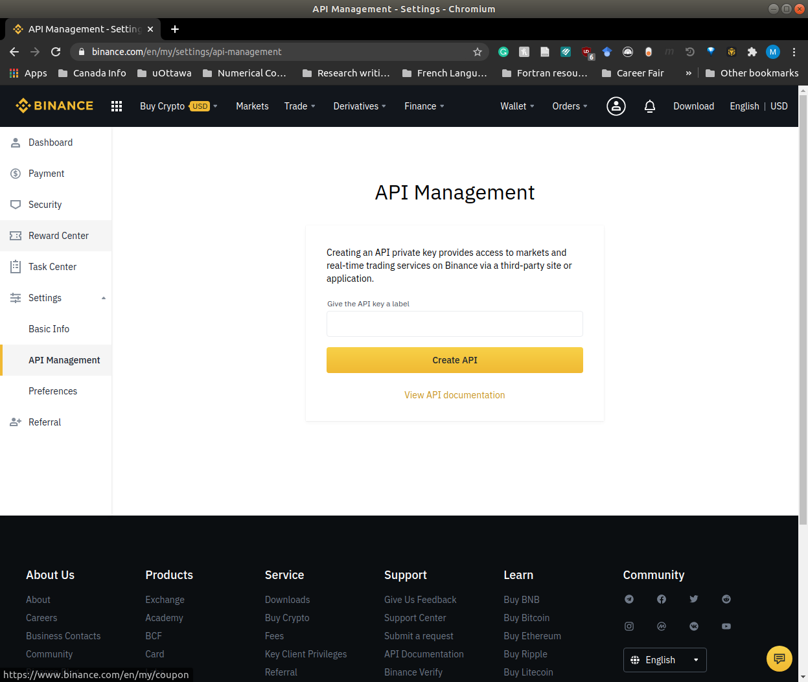Expand the Buy Crypto USD dropdown
Image resolution: width=808 pixels, height=682 pixels.
[178, 106]
